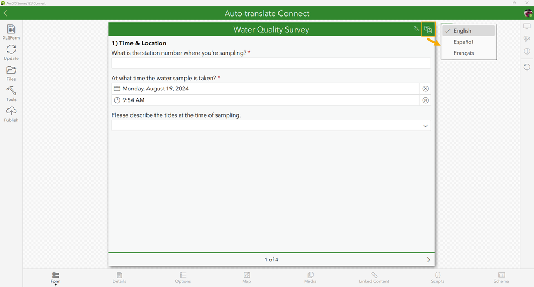Image resolution: width=534 pixels, height=287 pixels.
Task: Click the info icon in right sidebar
Action: [x=527, y=51]
